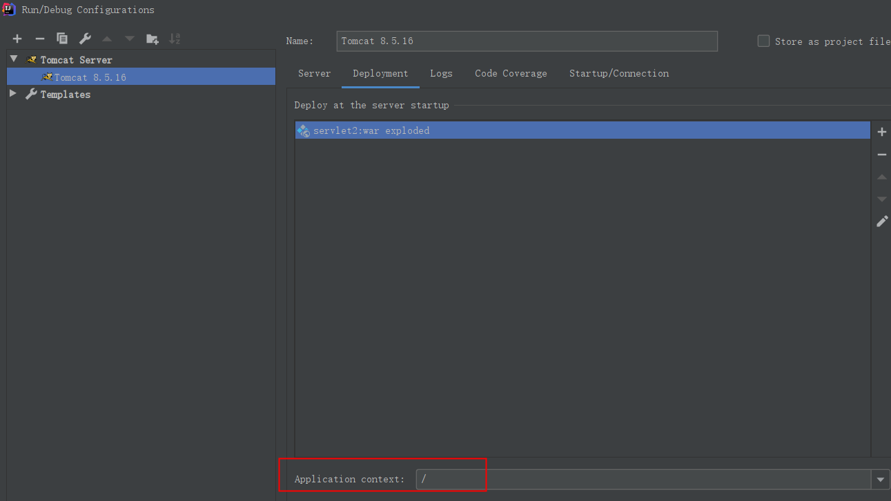Add new configuration with plus icon
Screen dimensions: 891x501
(17, 39)
